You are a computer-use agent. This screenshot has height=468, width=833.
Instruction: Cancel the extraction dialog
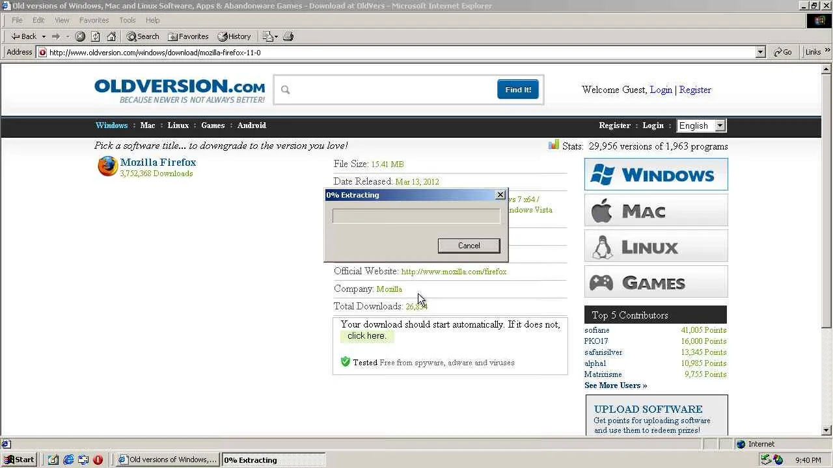pos(469,246)
